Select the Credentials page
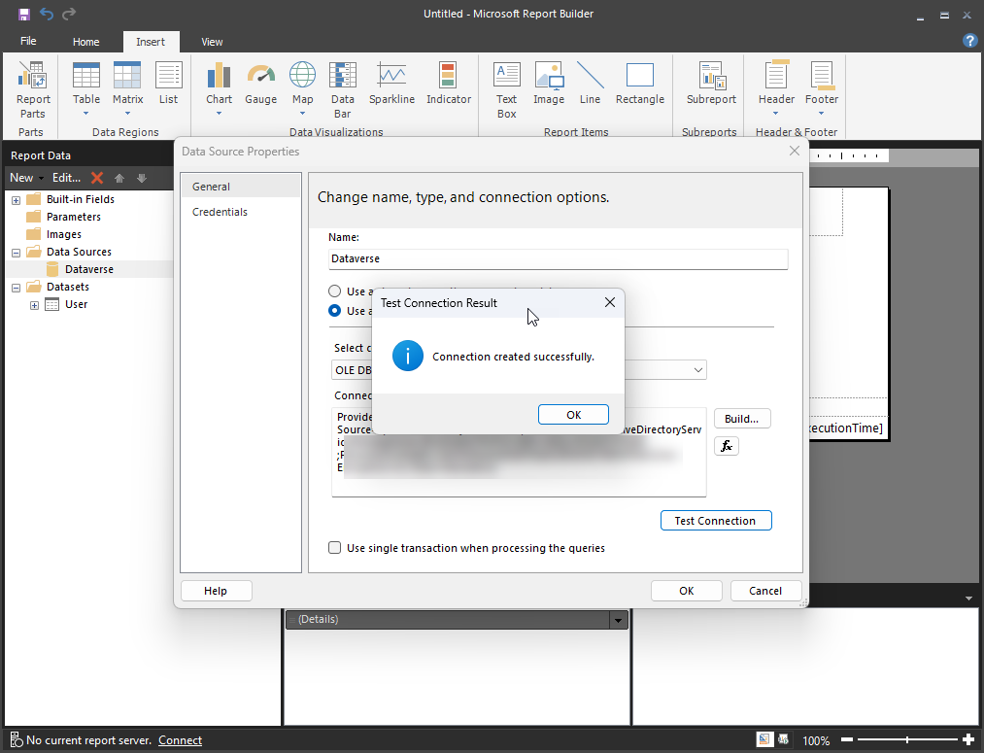The height and width of the screenshot is (753, 984). pos(240,212)
